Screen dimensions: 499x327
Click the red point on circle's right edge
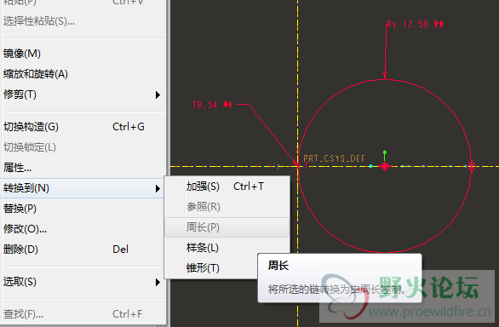tap(472, 166)
